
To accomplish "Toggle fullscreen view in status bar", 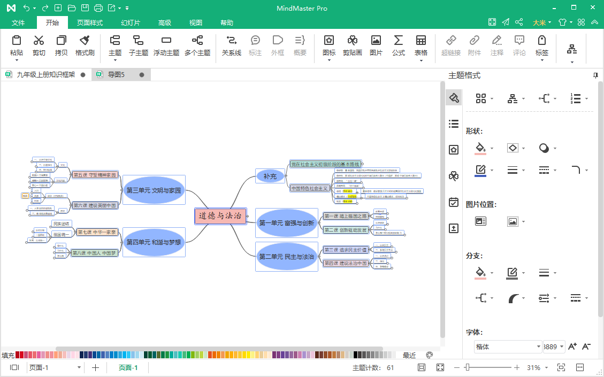I will (440, 367).
